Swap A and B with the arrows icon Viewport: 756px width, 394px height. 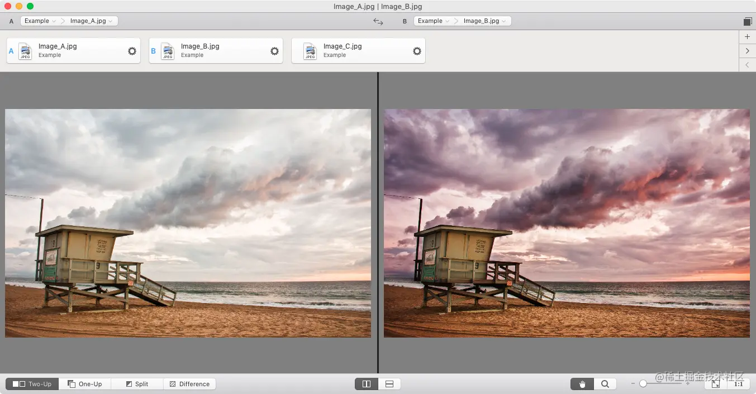tap(378, 21)
